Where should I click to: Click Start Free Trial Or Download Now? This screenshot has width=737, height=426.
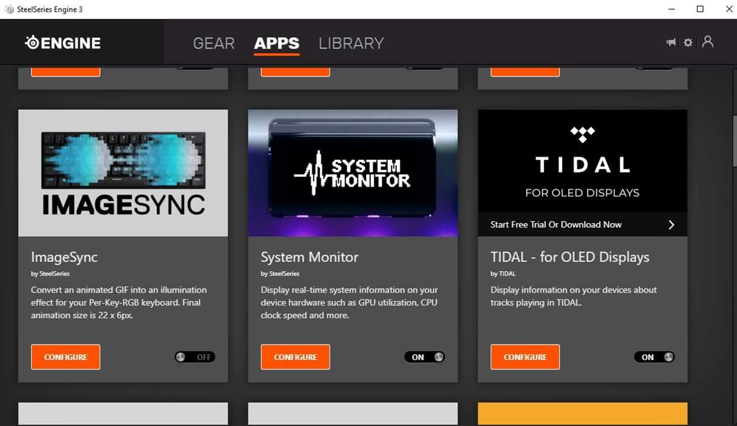click(556, 225)
